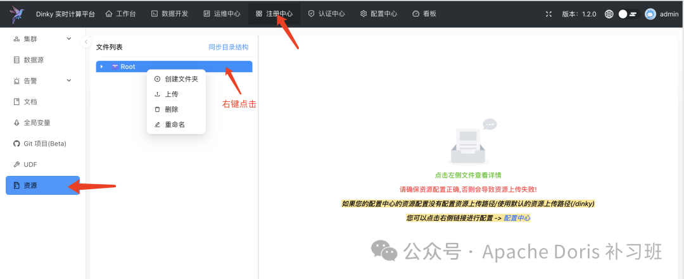Click the empty inbox illustration

tap(472, 141)
